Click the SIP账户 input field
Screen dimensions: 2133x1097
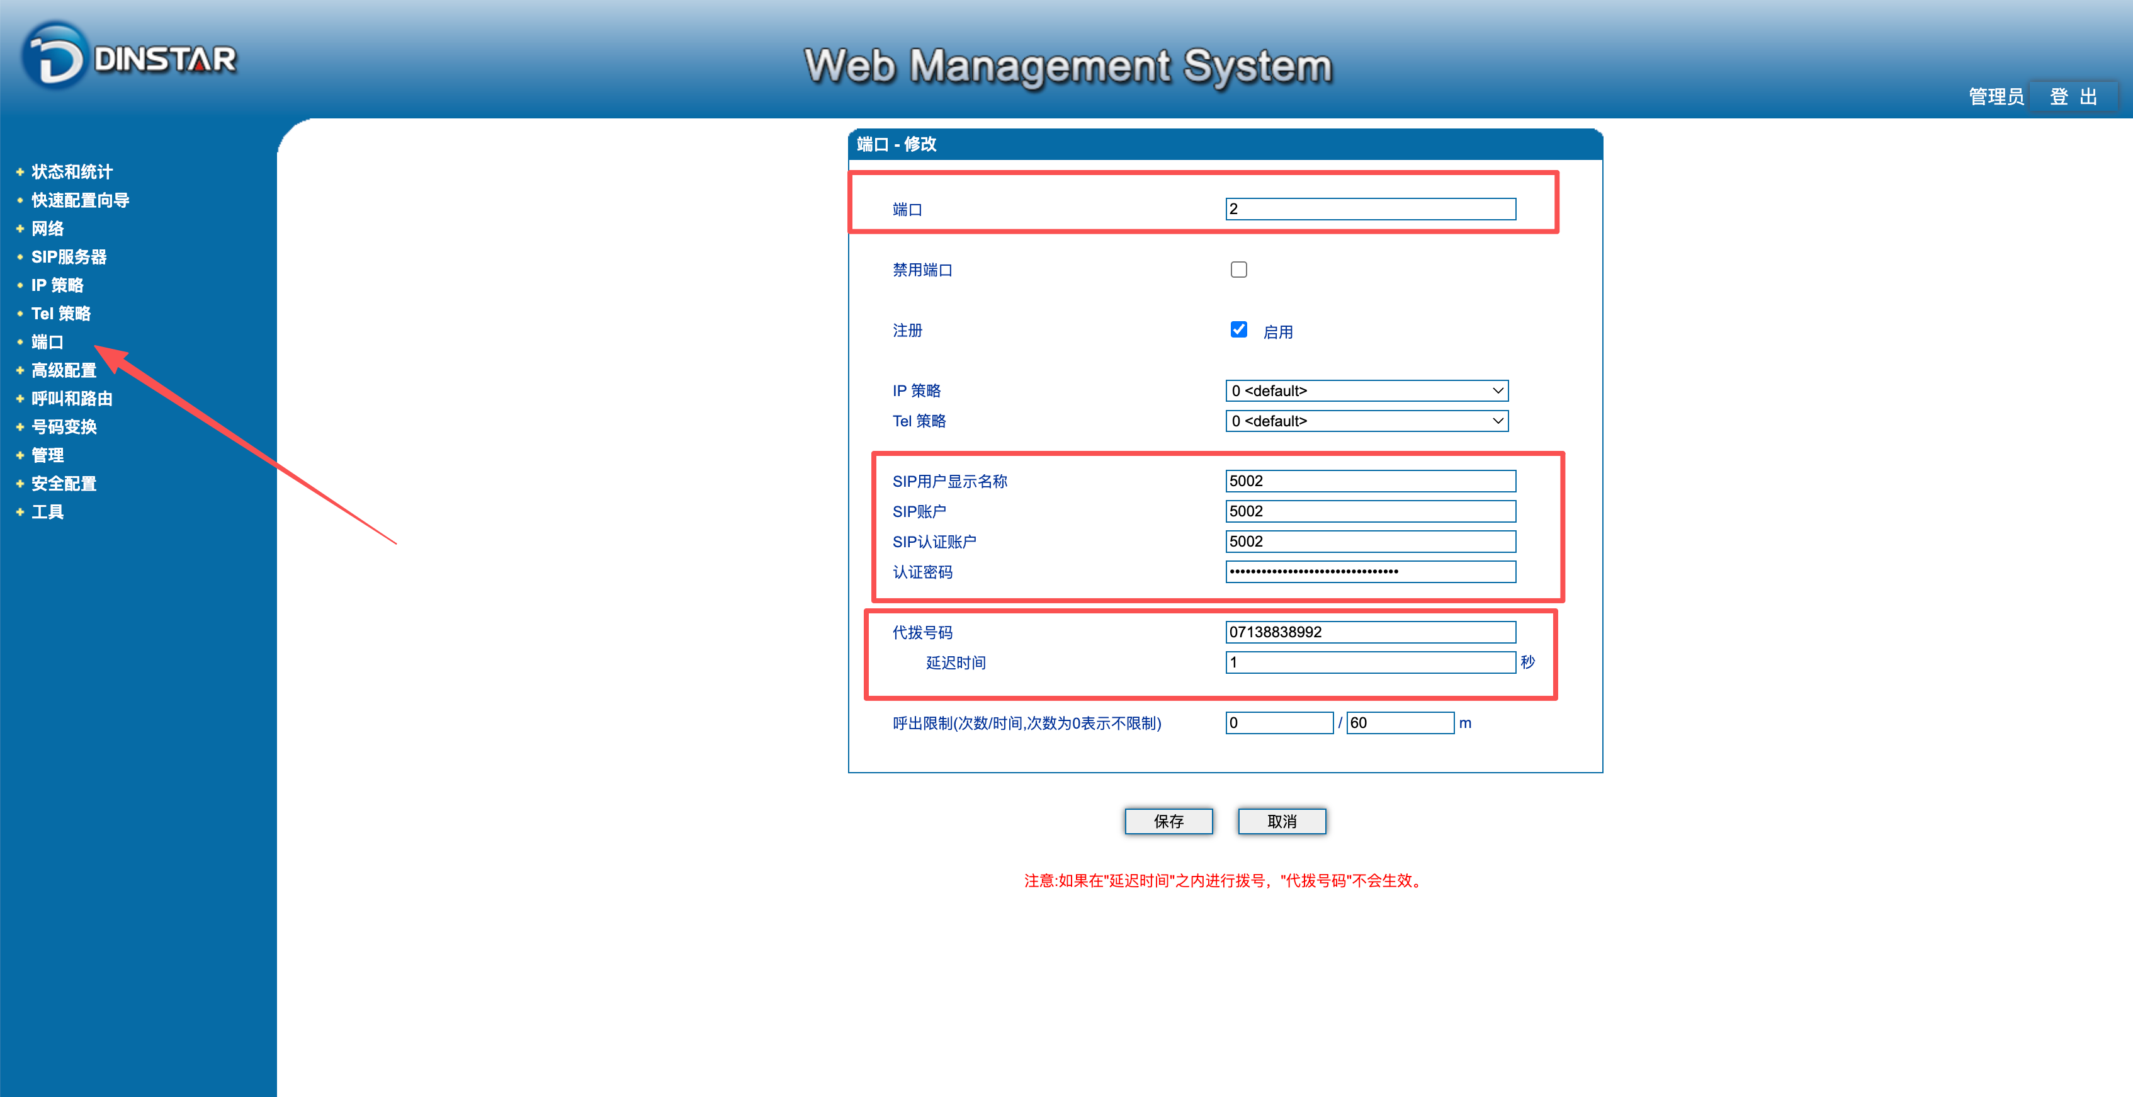point(1371,511)
